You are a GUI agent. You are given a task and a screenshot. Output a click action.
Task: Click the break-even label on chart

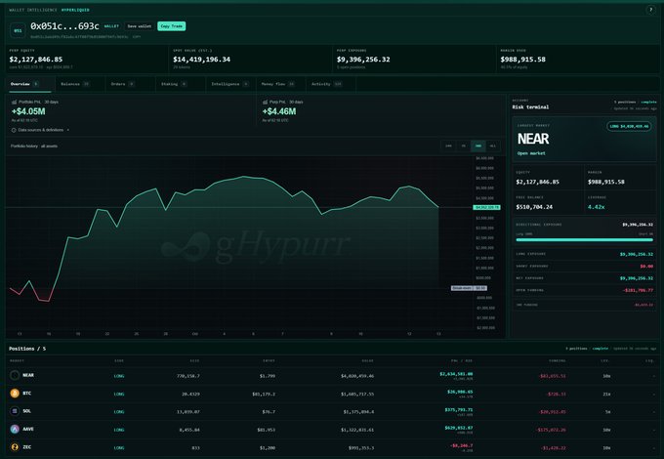pos(469,288)
